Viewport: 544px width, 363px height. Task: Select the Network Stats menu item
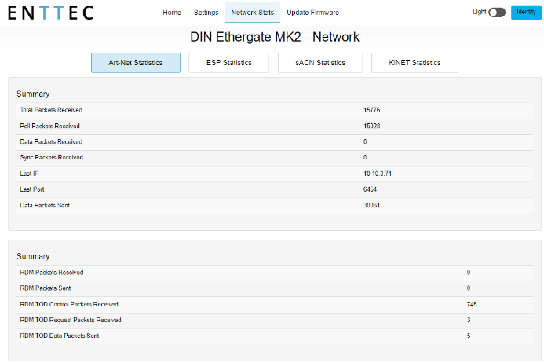253,13
